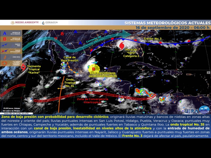Click the Frente Estacionario legend symbol

(x=4, y=51)
